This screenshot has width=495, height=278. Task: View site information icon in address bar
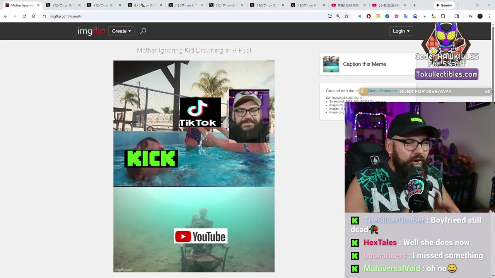click(44, 16)
